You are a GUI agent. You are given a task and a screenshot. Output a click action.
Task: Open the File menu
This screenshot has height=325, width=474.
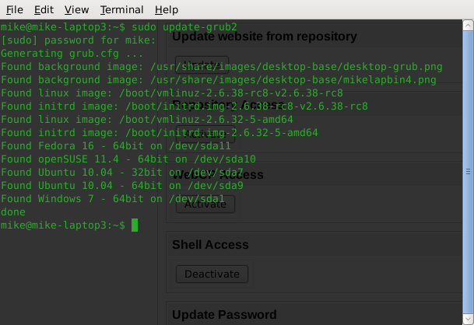[x=15, y=9]
